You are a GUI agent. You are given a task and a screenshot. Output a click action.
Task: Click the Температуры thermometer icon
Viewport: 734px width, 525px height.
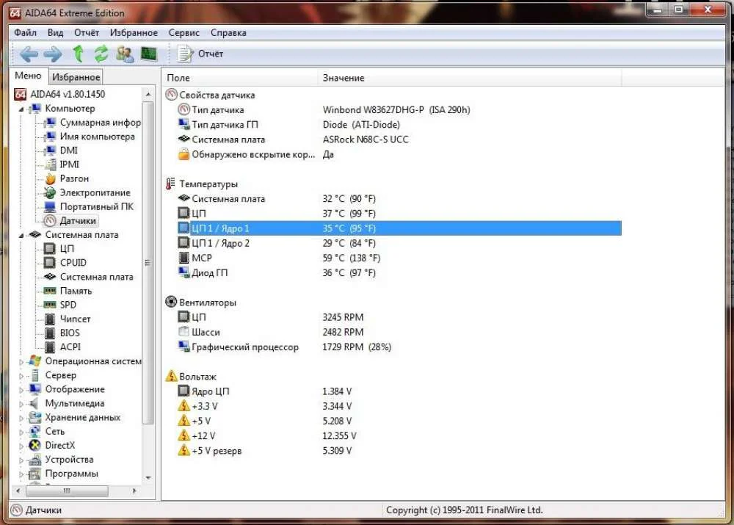tap(170, 184)
